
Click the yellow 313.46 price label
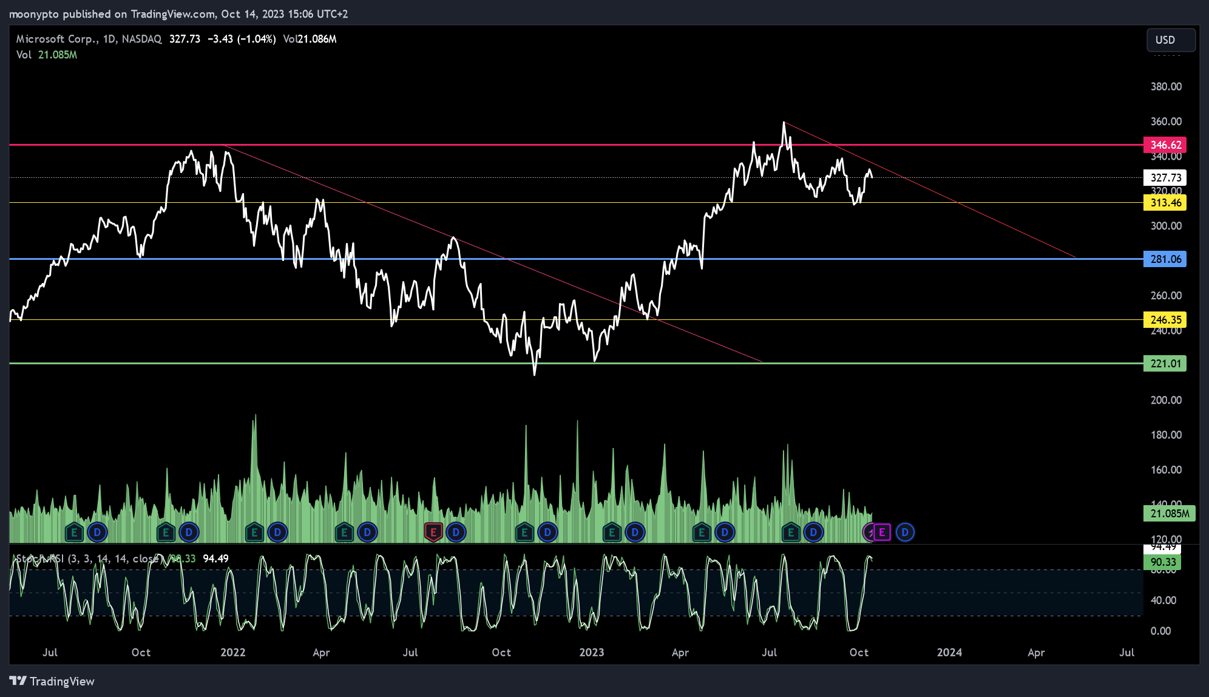coord(1165,203)
